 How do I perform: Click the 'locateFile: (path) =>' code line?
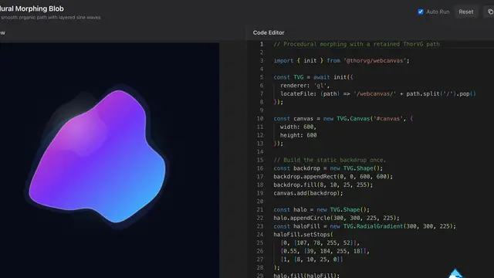pos(378,93)
